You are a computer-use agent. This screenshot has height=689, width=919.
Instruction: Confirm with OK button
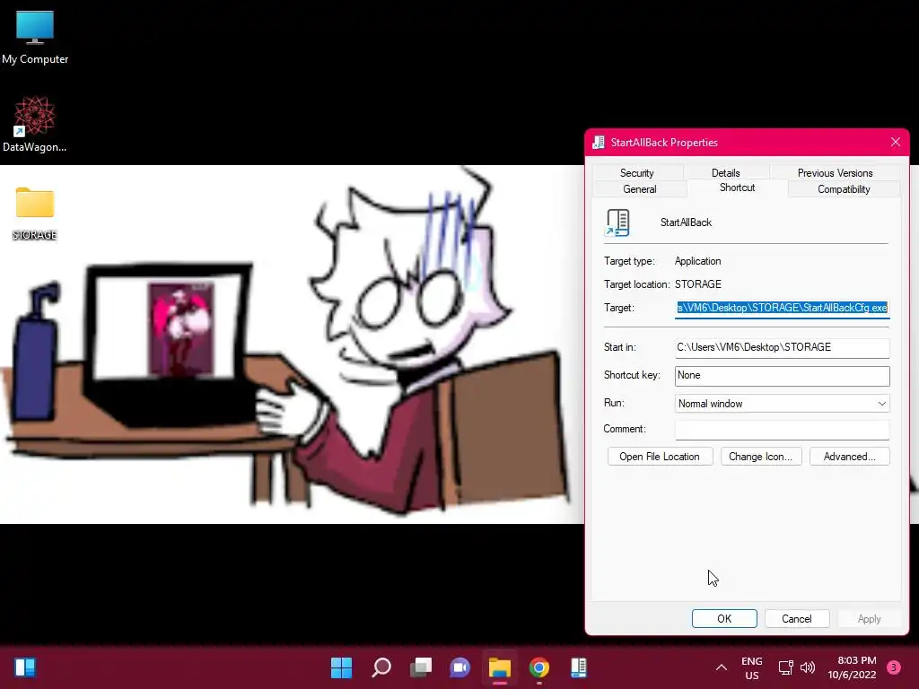tap(724, 619)
